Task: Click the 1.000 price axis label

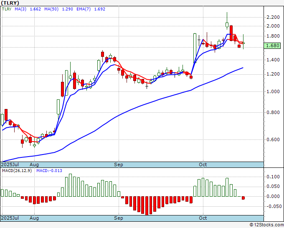Action: [x=273, y=91]
